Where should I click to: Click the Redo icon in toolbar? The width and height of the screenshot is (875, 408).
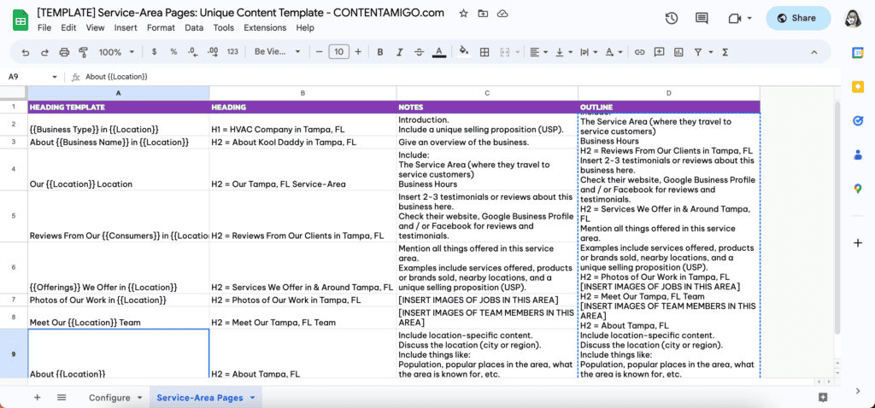44,52
